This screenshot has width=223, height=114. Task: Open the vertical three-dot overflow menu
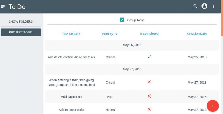point(213,6)
